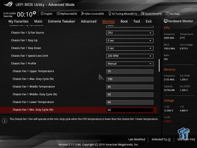Click the 4.880 V reading
The height and width of the screenshot is (148, 197).
tap(184, 110)
